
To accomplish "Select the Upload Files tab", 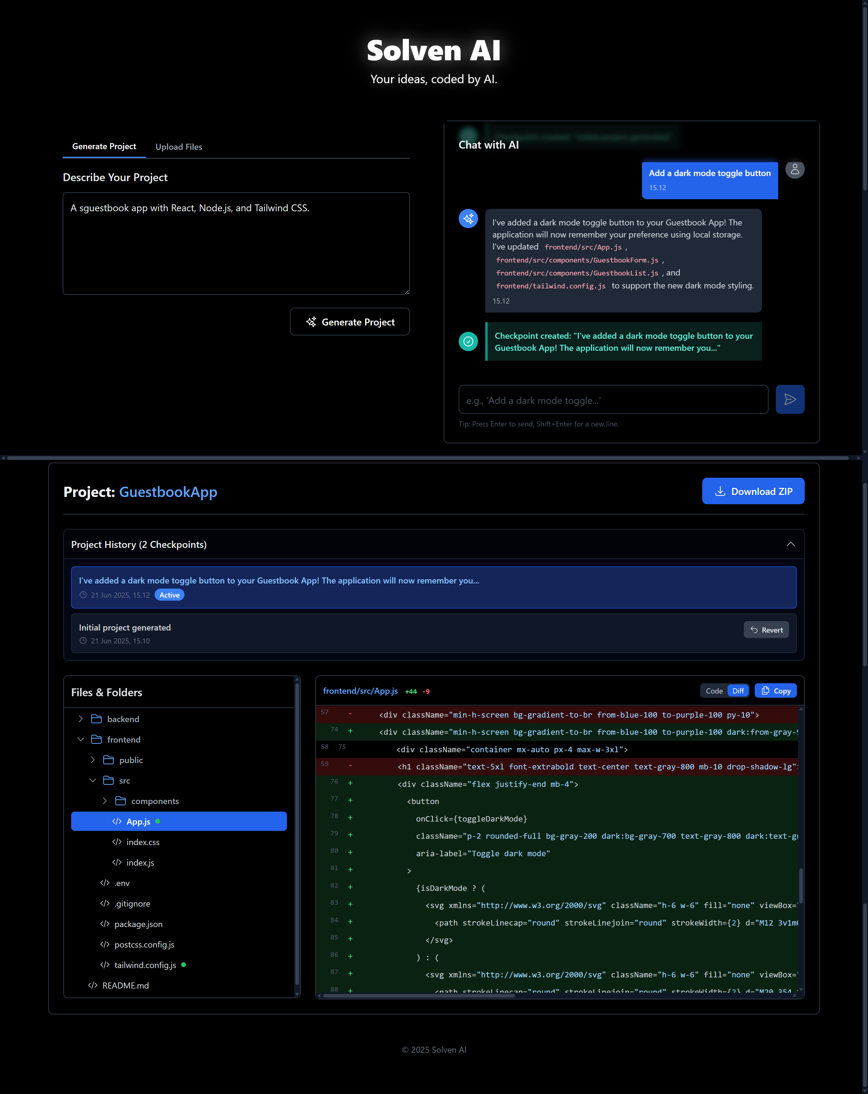I will point(178,147).
